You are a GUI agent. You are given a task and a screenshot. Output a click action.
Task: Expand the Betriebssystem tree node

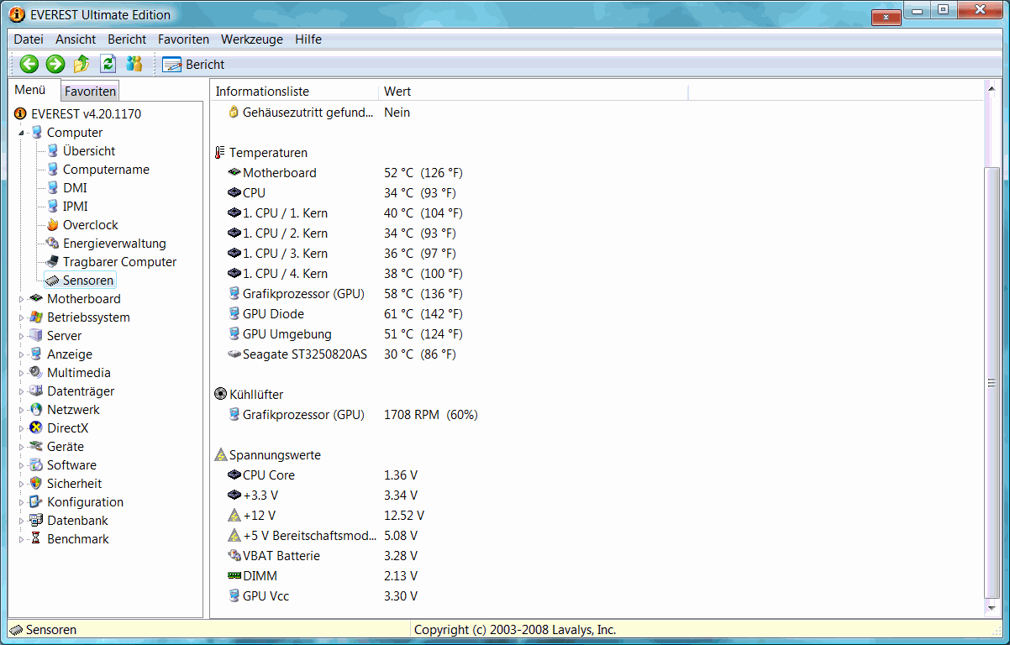pos(21,317)
